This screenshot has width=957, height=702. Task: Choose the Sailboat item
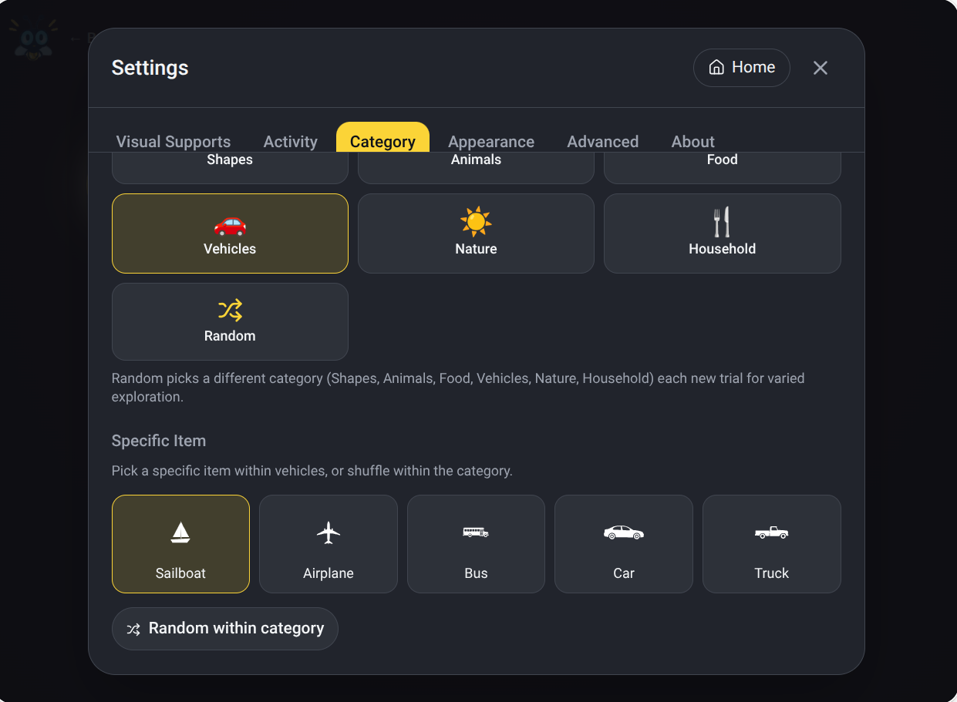click(x=180, y=544)
